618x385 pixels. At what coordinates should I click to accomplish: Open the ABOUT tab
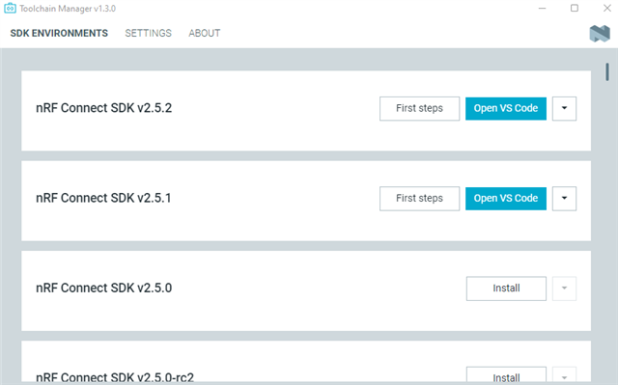click(204, 33)
